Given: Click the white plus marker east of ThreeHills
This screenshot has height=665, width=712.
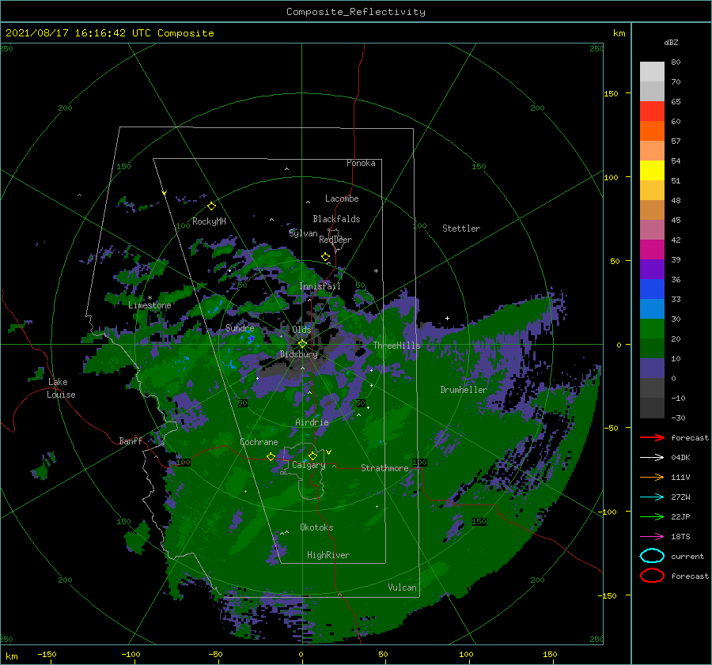Looking at the screenshot, I should [x=447, y=318].
